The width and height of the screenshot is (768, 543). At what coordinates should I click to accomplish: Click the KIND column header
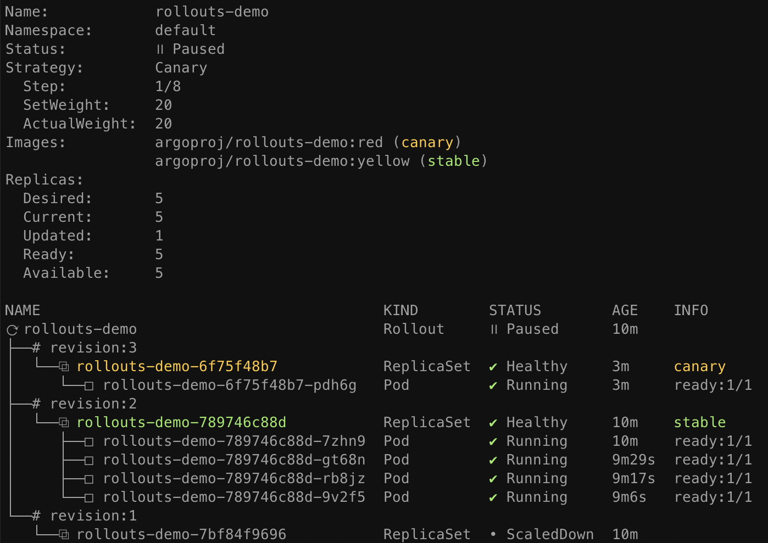(400, 311)
